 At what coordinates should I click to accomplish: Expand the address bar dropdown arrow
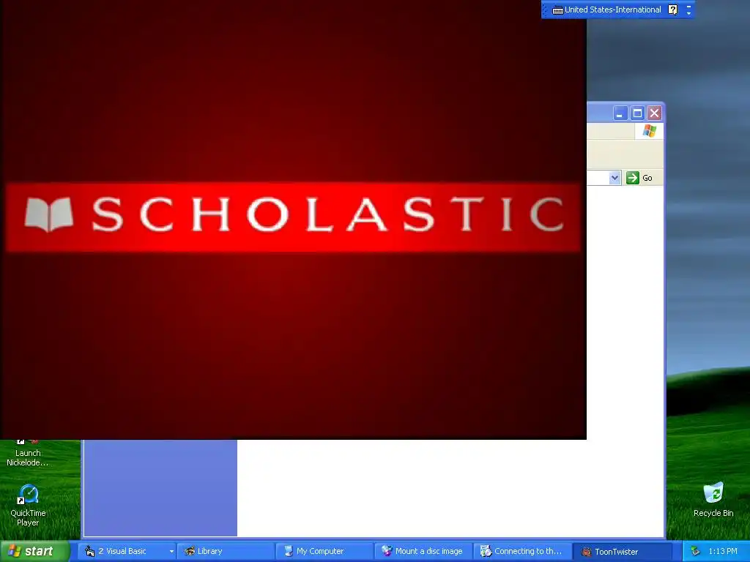click(615, 178)
